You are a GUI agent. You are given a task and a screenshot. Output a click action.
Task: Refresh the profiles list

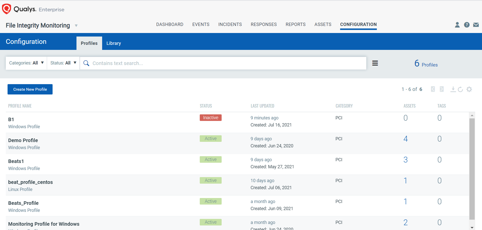click(460, 89)
